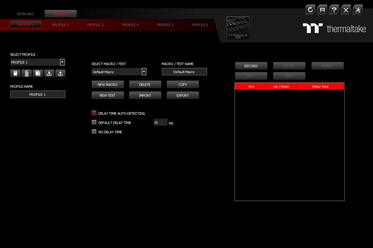
Task: Expand the Select Profile dropdown arrow
Action: click(62, 62)
